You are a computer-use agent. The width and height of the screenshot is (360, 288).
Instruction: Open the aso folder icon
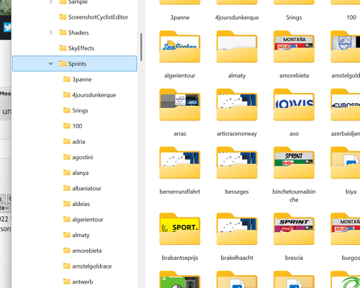click(294, 105)
